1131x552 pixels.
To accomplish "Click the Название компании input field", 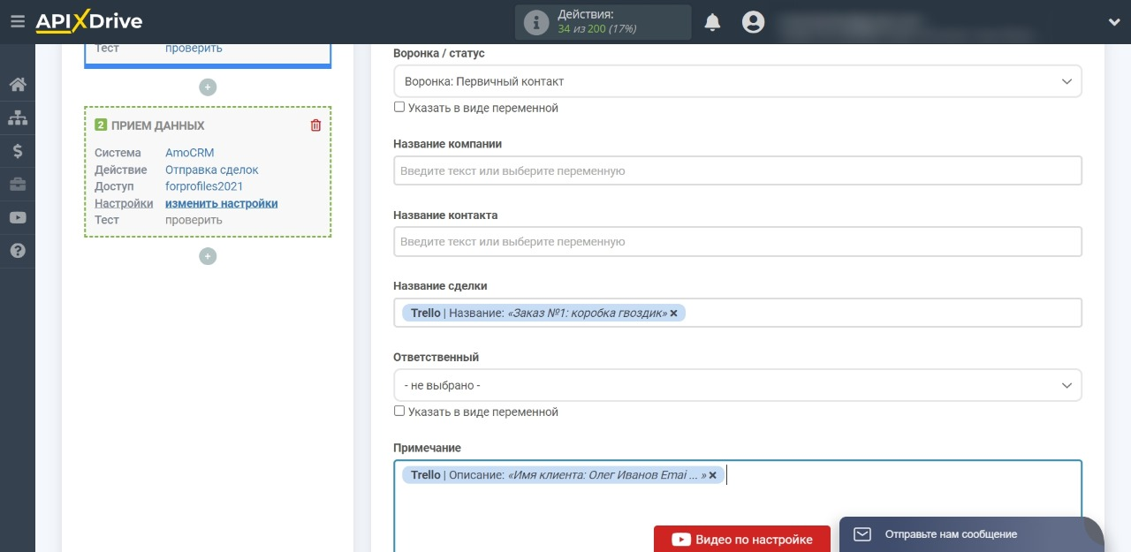I will 738,170.
